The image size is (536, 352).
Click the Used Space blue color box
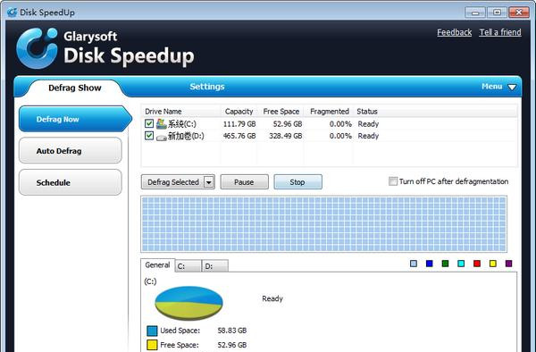[x=152, y=331]
